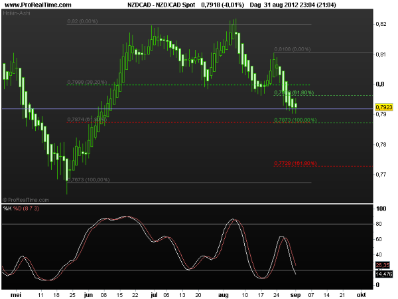Click the okt date axis label

[x=361, y=295]
